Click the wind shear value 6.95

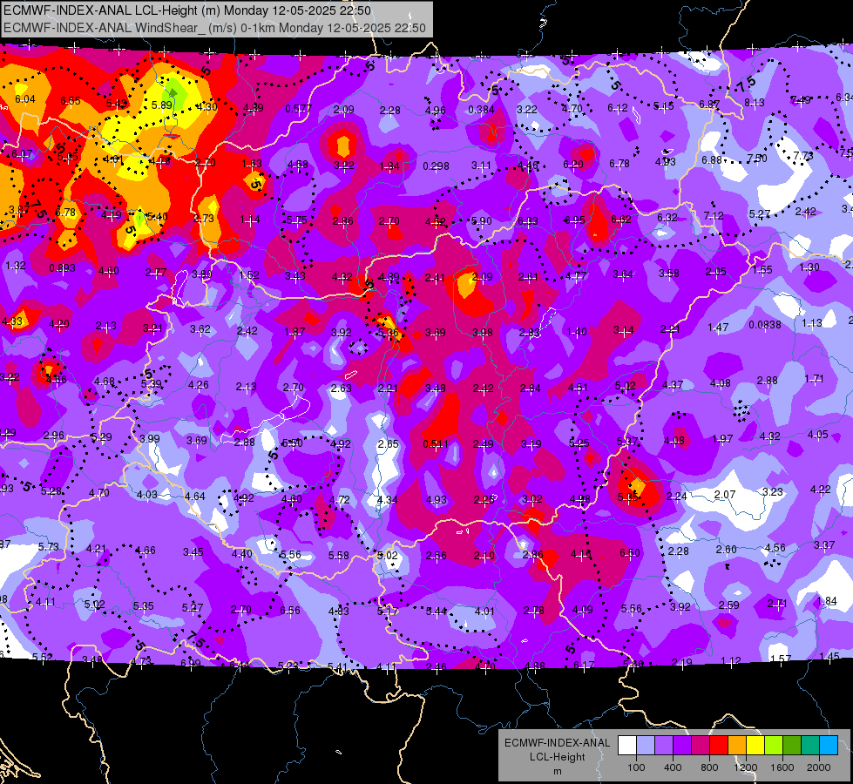[574, 220]
